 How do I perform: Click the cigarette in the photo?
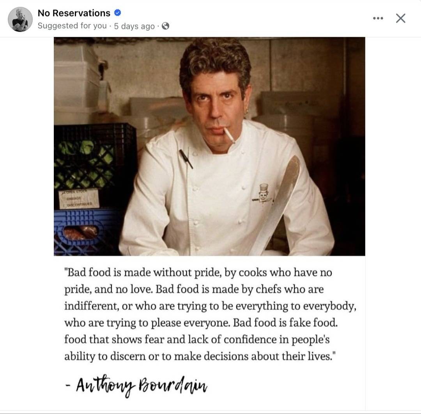click(229, 135)
